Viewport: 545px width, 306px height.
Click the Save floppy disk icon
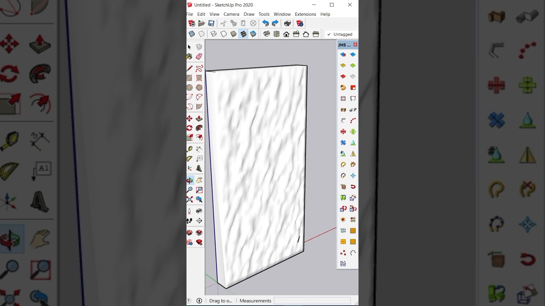[x=211, y=23]
